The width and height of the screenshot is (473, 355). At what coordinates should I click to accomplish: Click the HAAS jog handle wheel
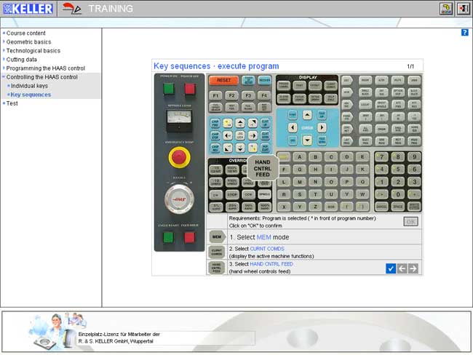coord(179,199)
